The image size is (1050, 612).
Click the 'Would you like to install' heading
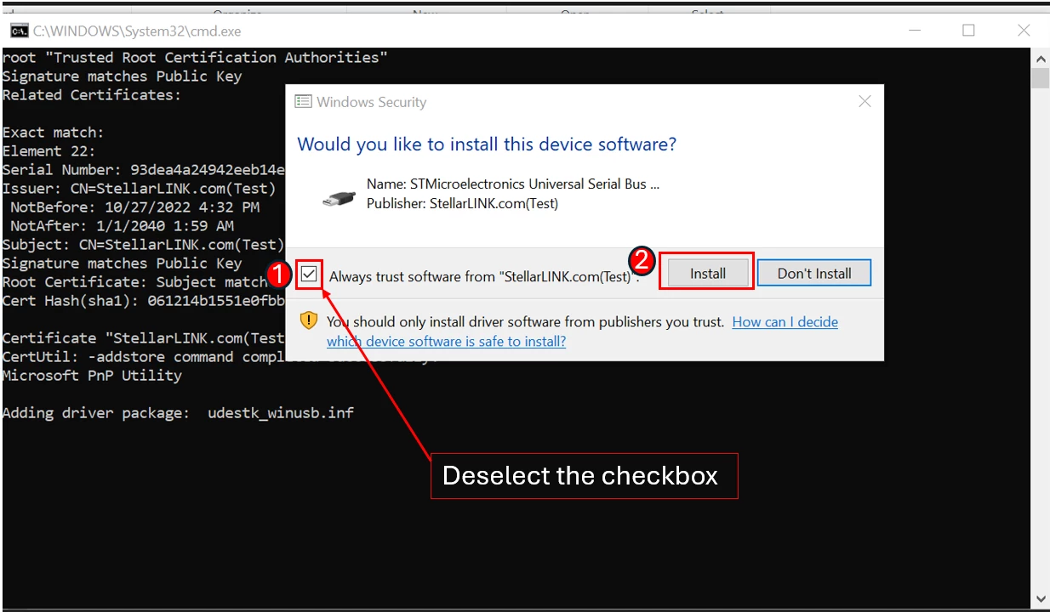tap(487, 144)
